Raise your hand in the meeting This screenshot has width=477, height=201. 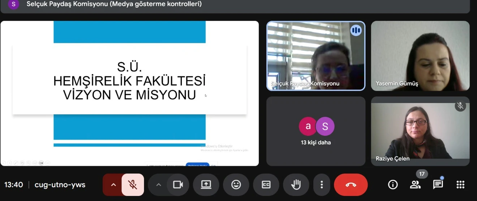click(x=296, y=185)
